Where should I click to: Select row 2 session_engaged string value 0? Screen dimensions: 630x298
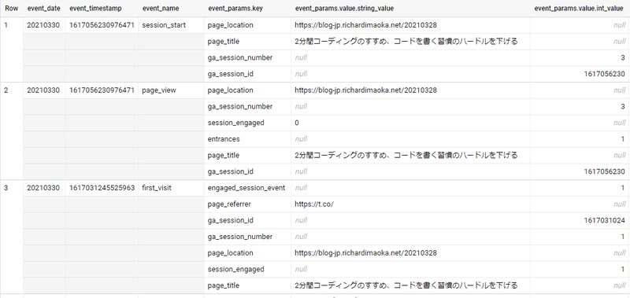[x=297, y=123]
